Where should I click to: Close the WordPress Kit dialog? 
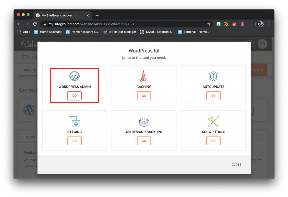[236, 164]
